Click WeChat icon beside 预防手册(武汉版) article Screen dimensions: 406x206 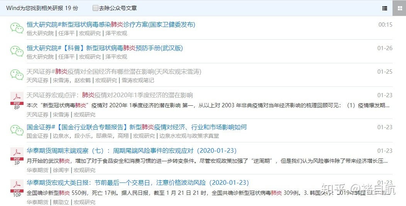pyautogui.click(x=17, y=52)
